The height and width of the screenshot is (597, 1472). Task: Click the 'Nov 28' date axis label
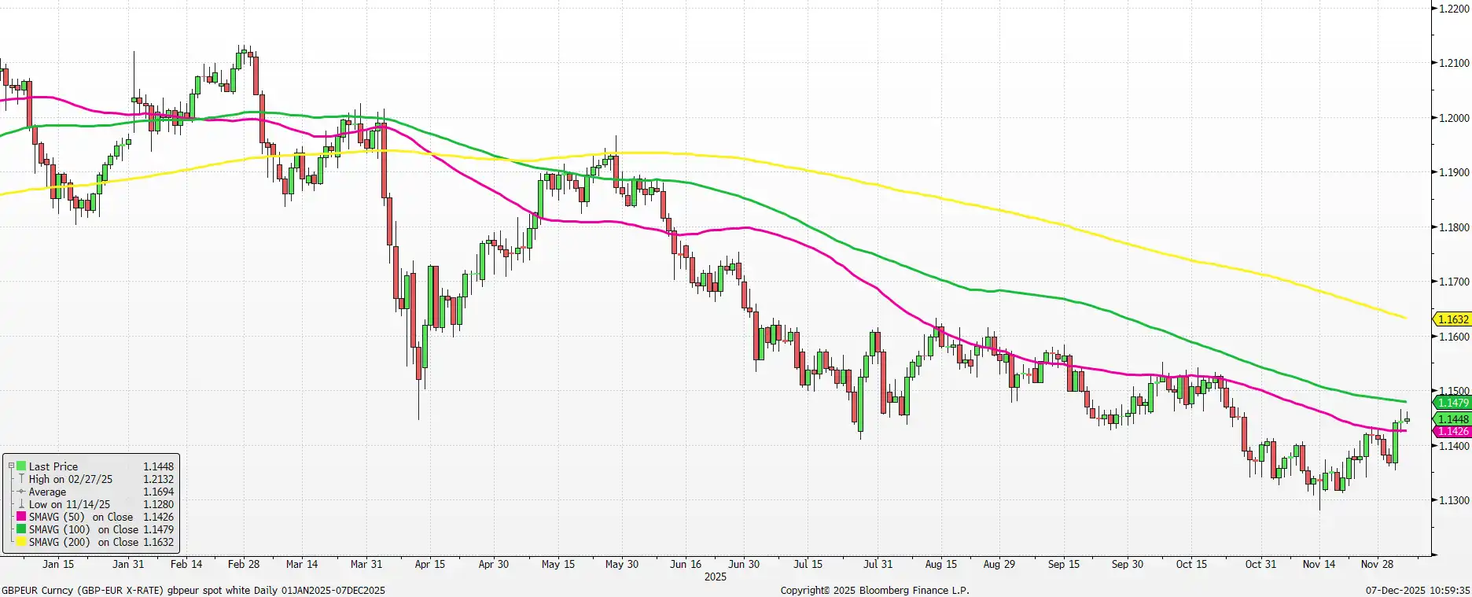pos(1378,564)
